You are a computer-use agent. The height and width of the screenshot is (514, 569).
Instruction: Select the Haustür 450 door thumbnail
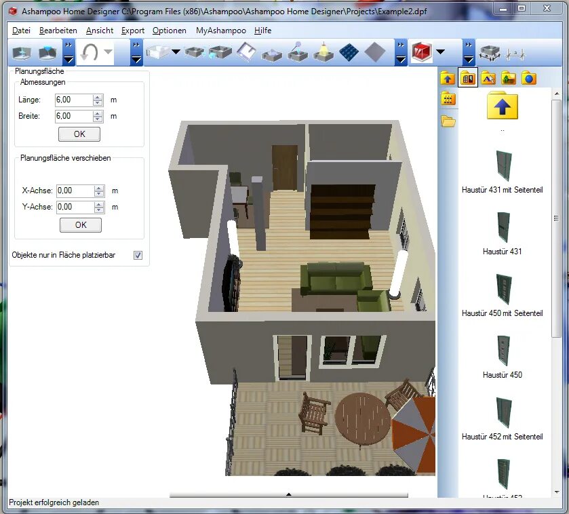504,351
